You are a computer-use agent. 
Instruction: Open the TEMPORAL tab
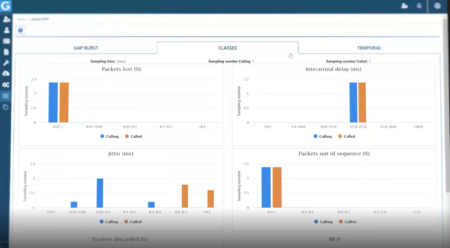pyautogui.click(x=369, y=48)
